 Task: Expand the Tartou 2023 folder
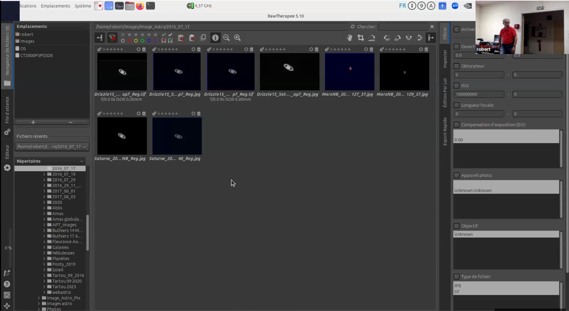point(44,287)
